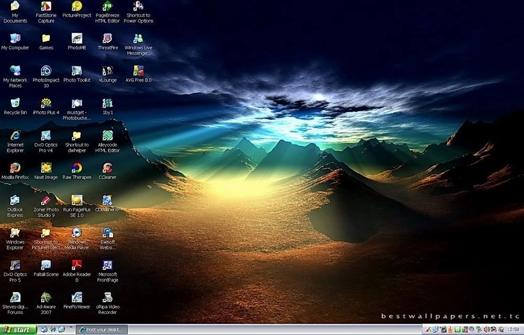Launch CDBurnerXP from the desktop

pos(107,200)
